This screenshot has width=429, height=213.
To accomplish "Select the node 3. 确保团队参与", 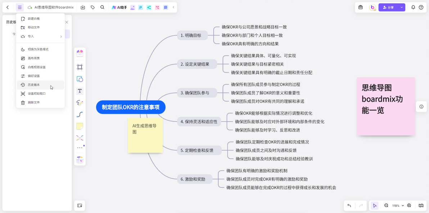I will click(197, 93).
